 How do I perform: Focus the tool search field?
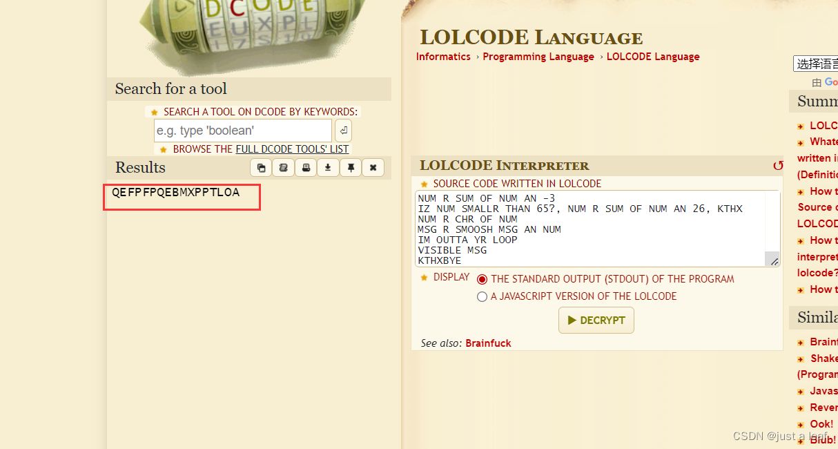[243, 131]
